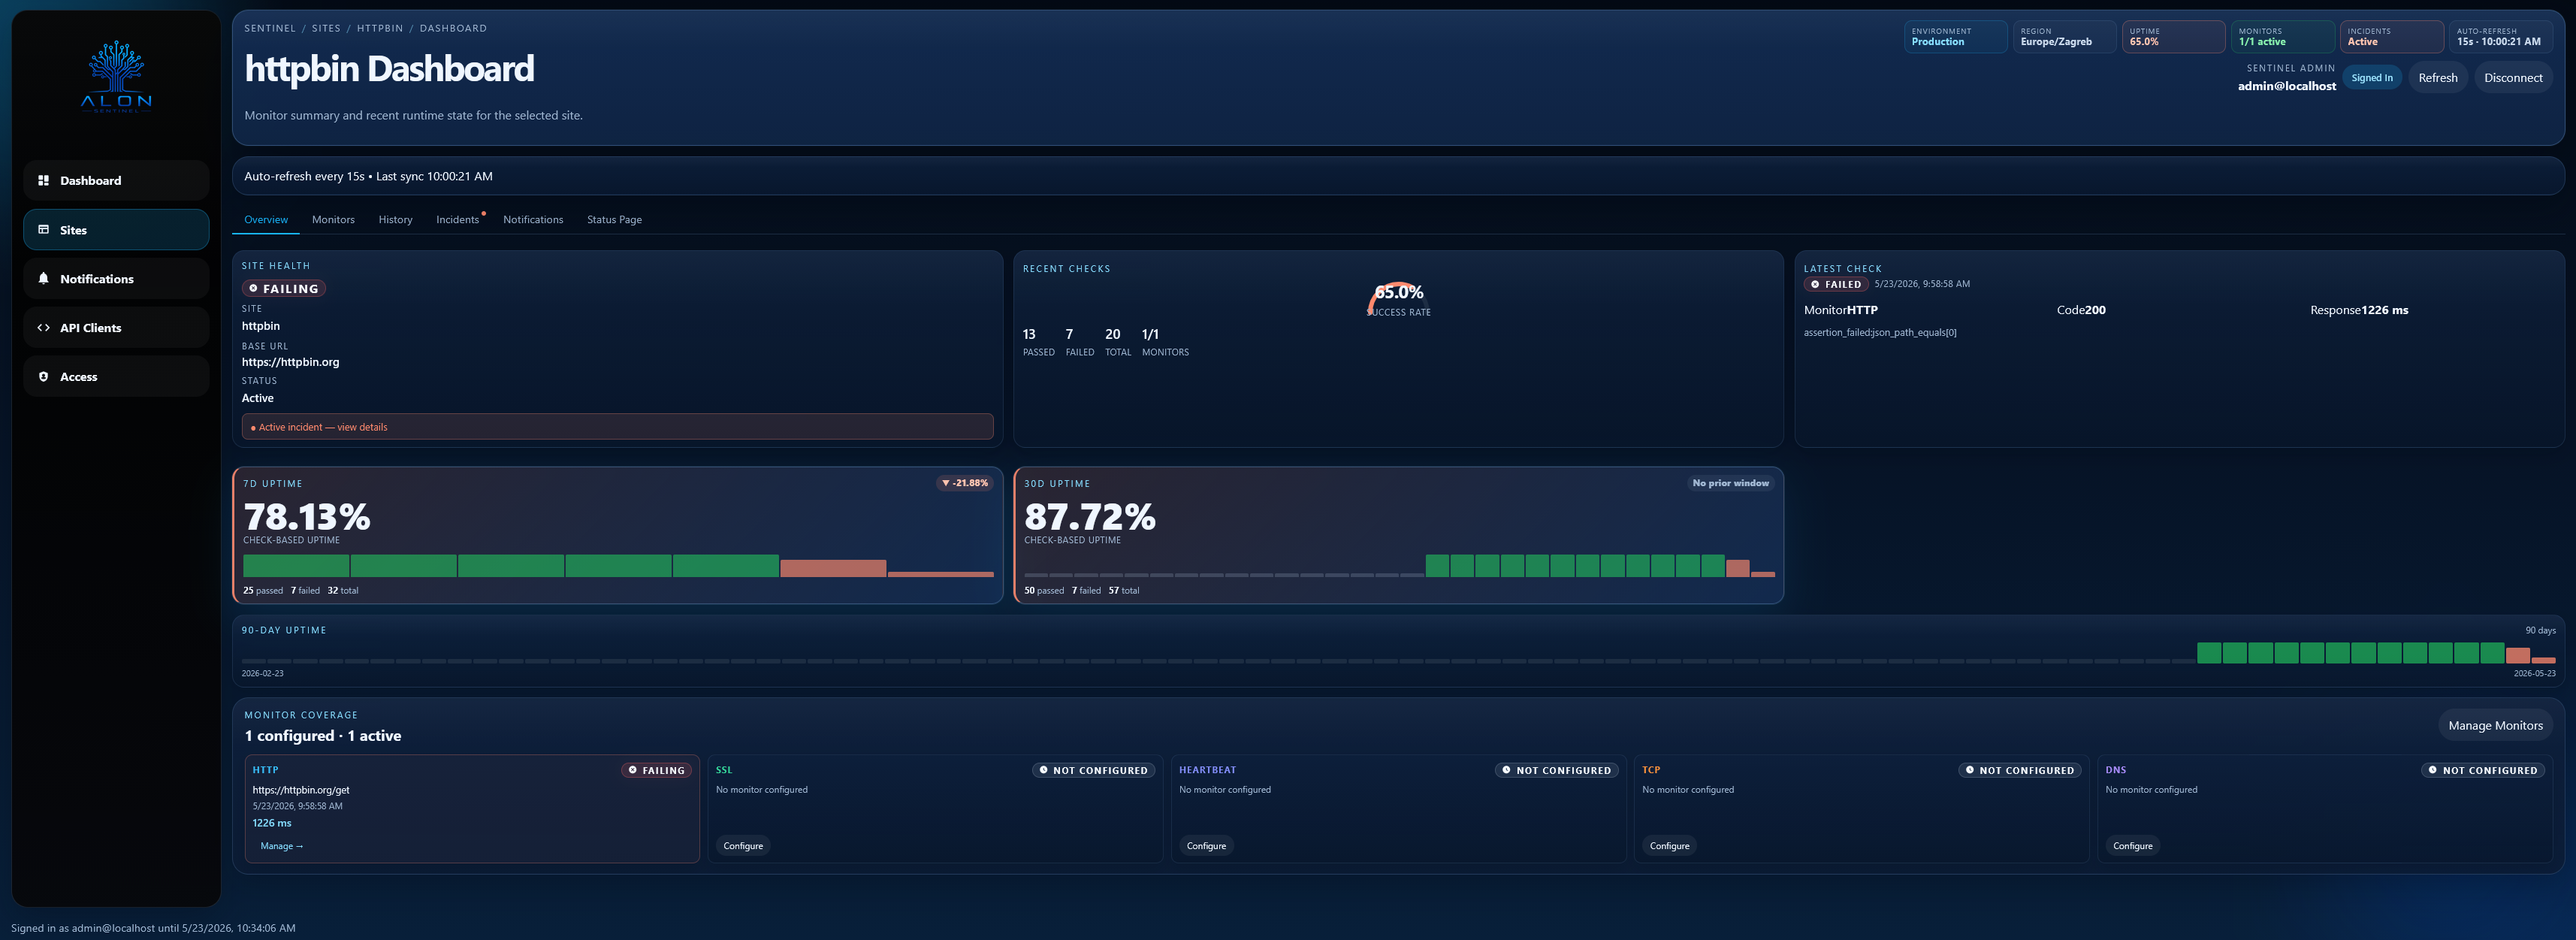Click Configure on the DNS card

(x=2132, y=846)
